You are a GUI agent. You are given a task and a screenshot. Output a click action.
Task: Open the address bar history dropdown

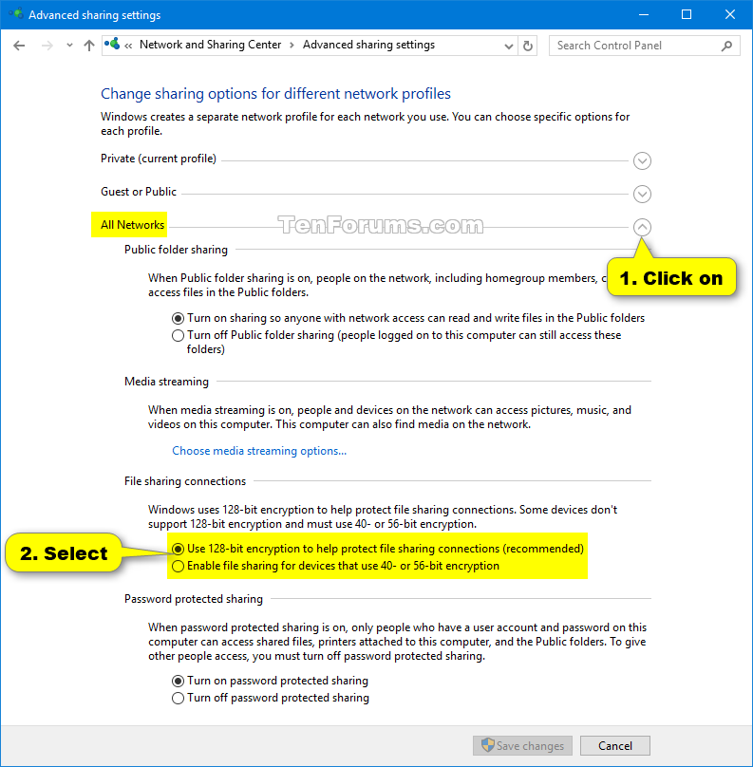point(509,46)
